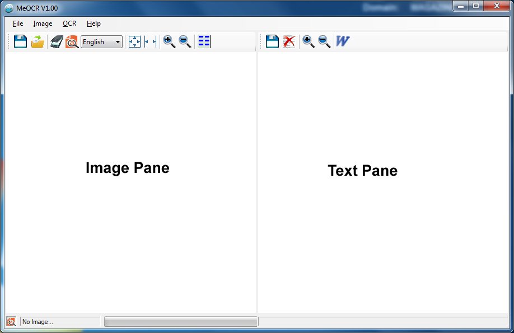The image size is (514, 333).
Task: Run OCR recognition from the image toolbar
Action: (72, 41)
